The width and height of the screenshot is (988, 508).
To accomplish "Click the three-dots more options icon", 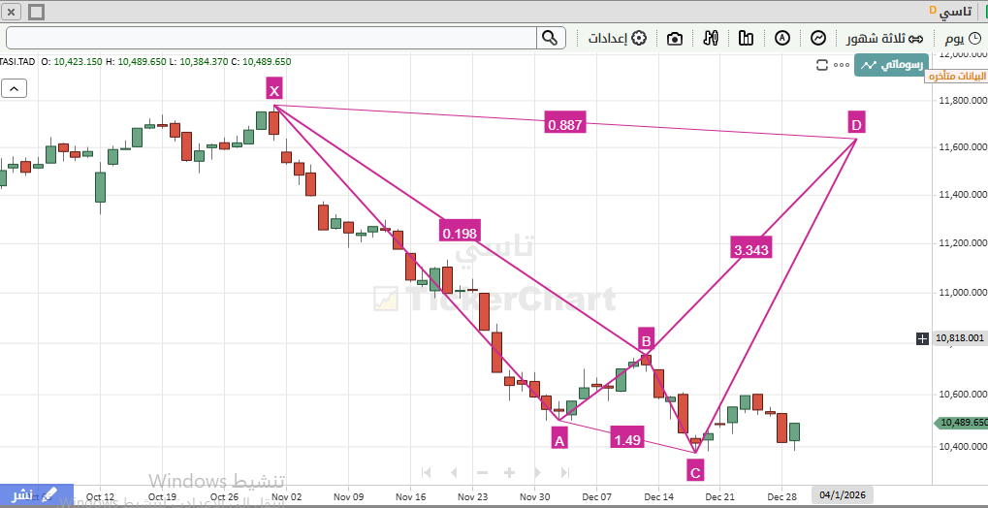I will click(x=840, y=65).
